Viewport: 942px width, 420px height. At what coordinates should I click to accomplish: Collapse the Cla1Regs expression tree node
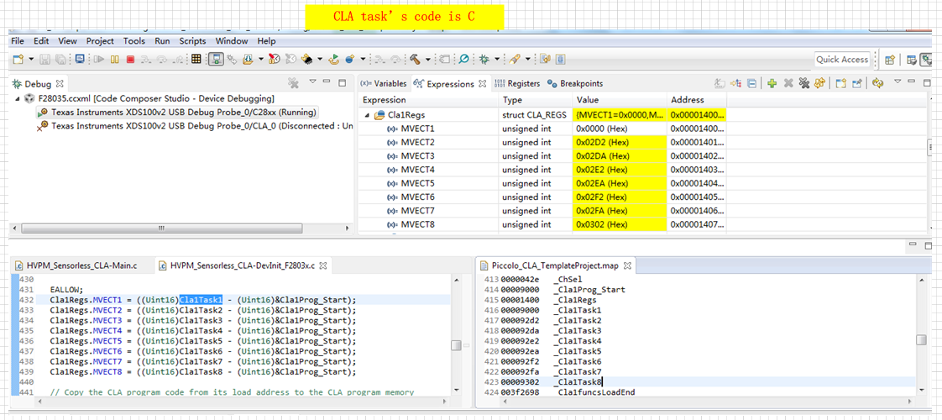pos(366,114)
